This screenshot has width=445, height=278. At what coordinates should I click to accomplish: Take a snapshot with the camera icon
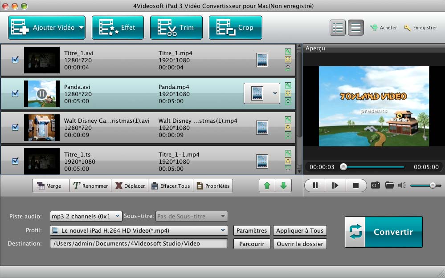376,185
